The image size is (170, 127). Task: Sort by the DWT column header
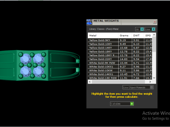coord(138,35)
